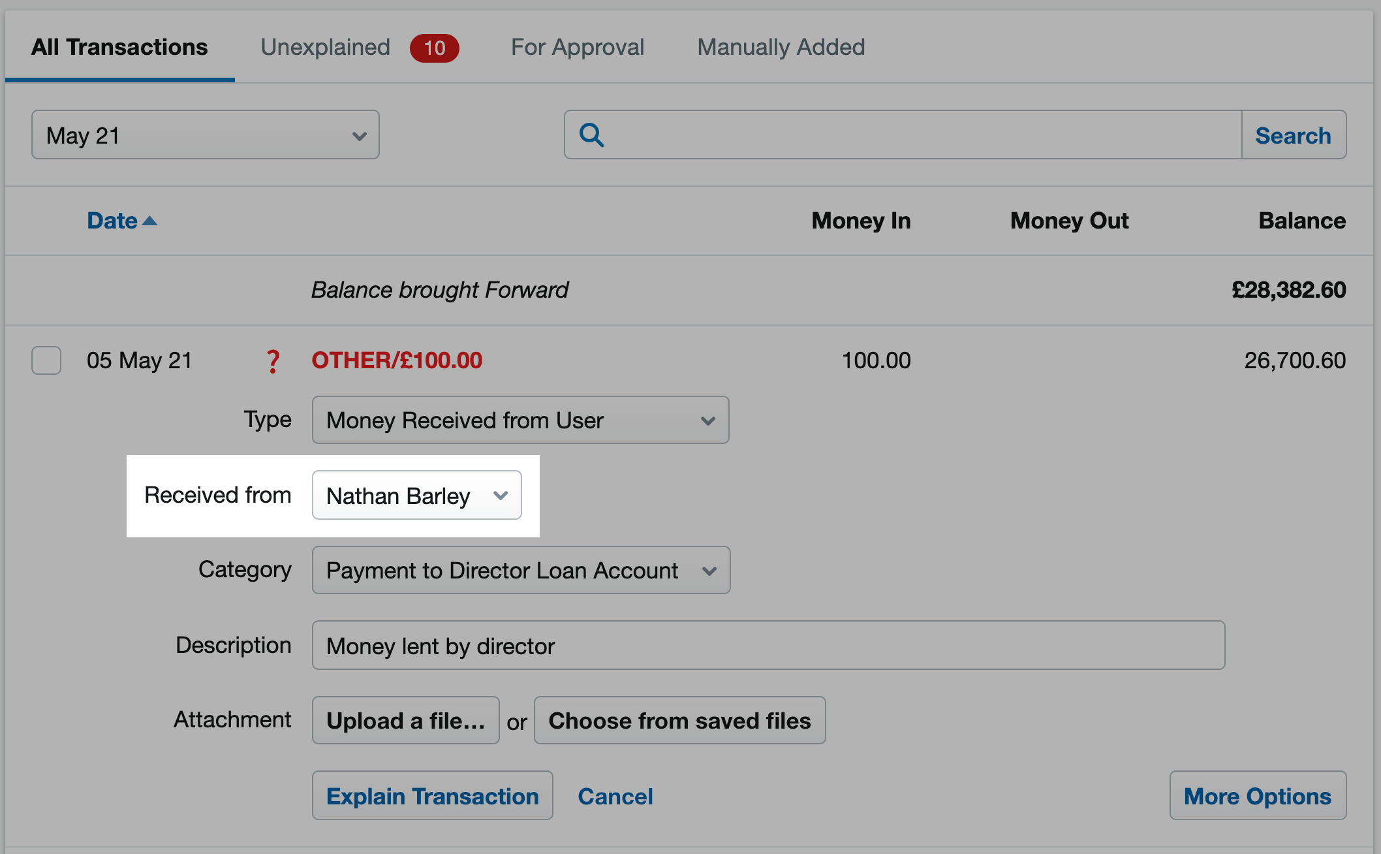Click the 100.00 Money In amount
Screen dimensions: 1381x854
point(876,360)
